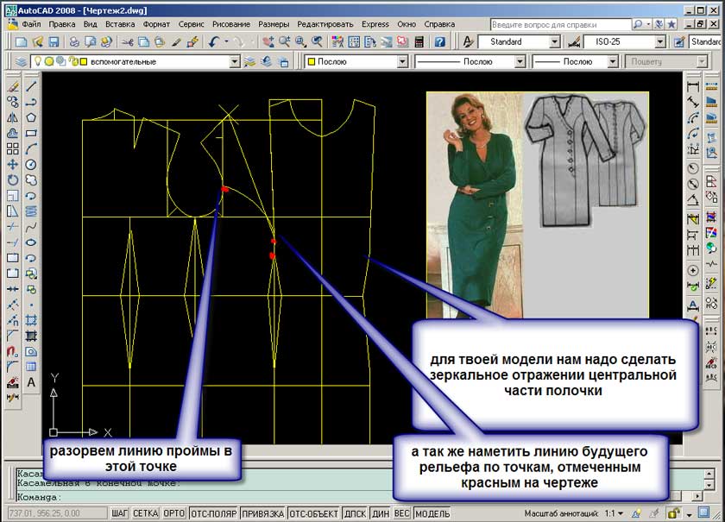This screenshot has height=522, width=725.
Task: Toggle ОРТО mode in status bar
Action: coord(173,513)
